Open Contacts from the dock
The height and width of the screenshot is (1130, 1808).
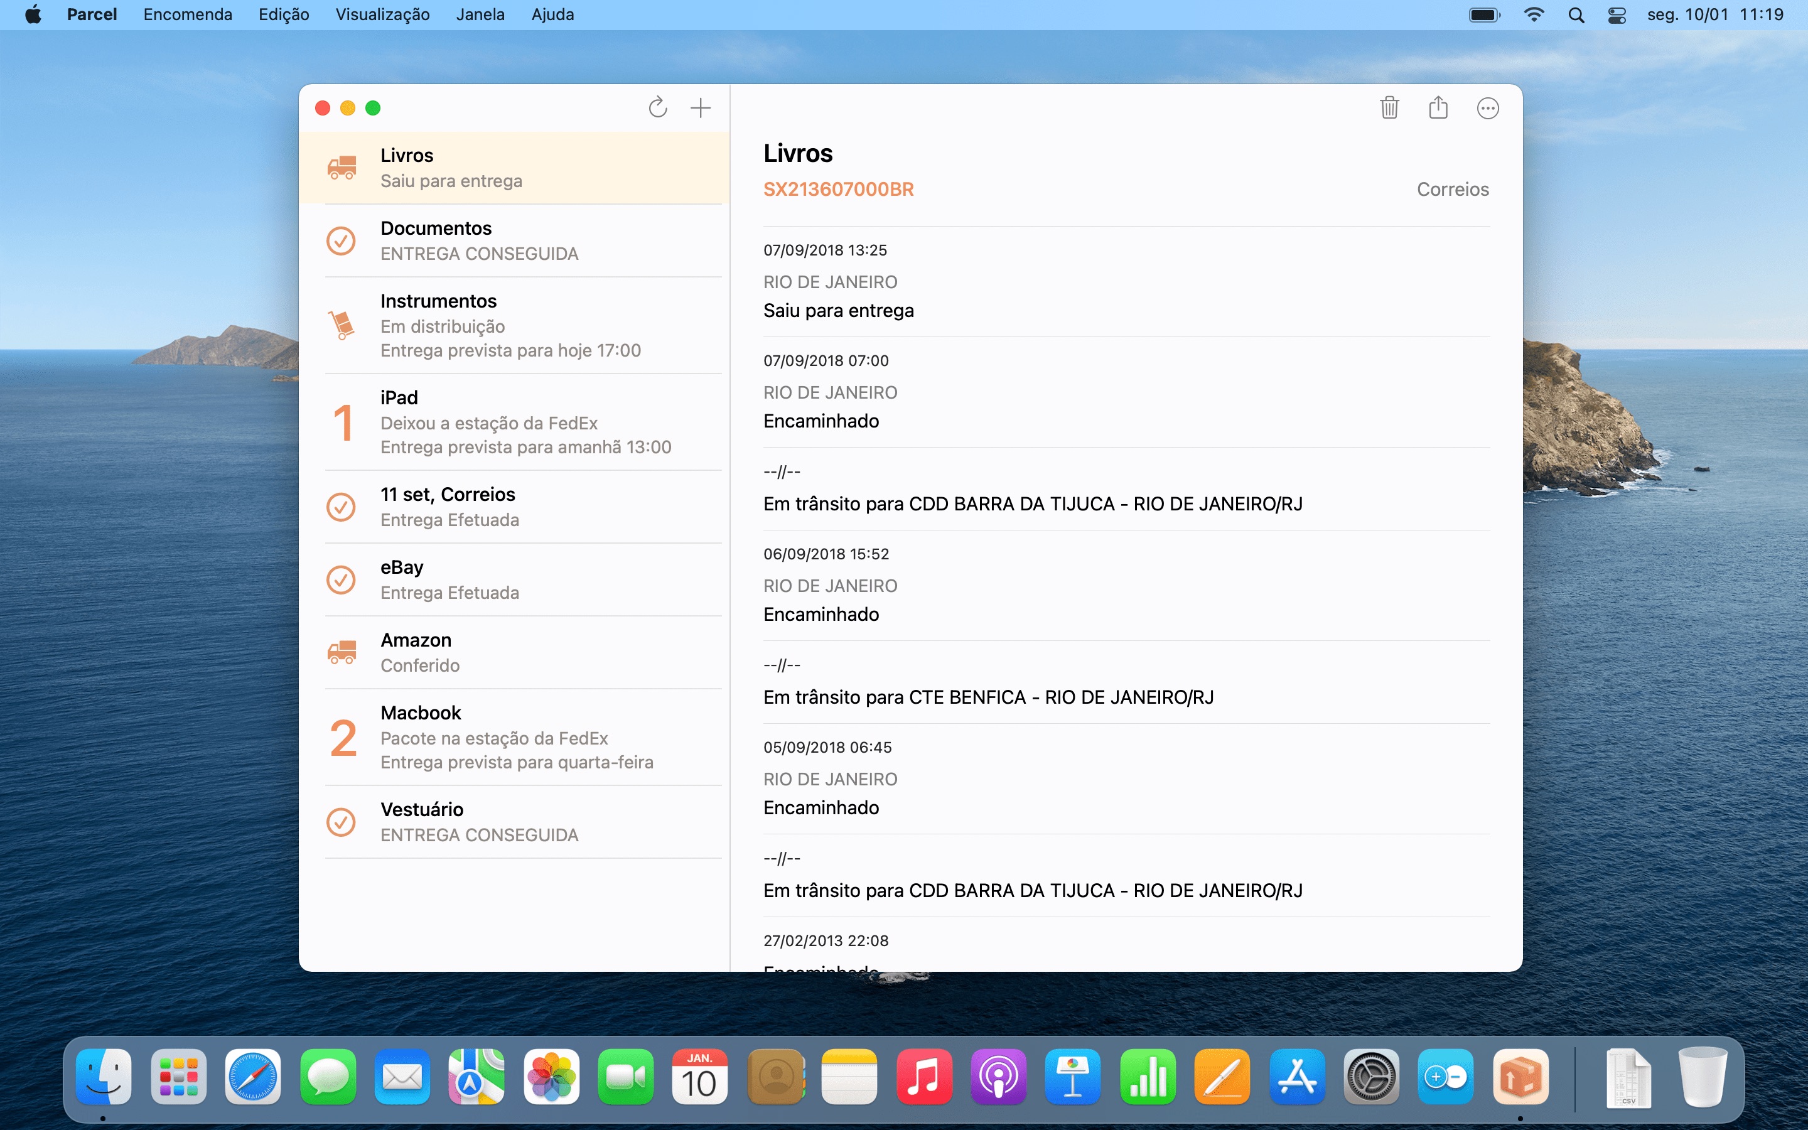coord(775,1077)
